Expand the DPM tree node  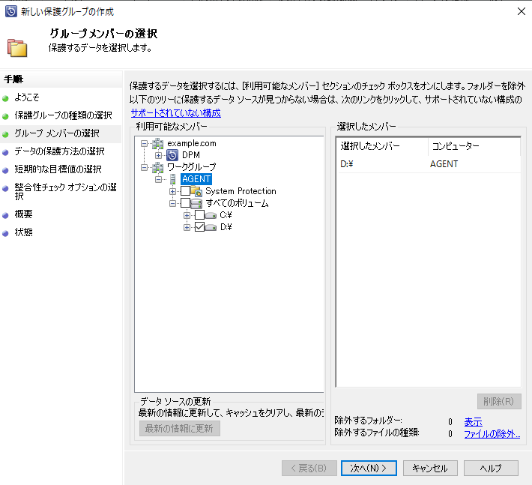pyautogui.click(x=158, y=155)
